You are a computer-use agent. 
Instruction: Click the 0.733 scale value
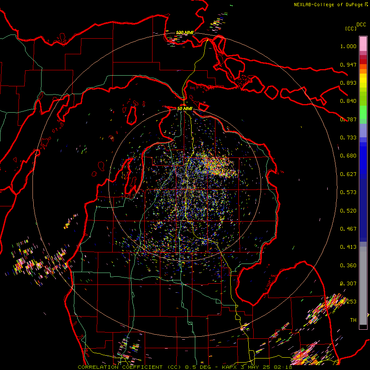tap(348, 138)
